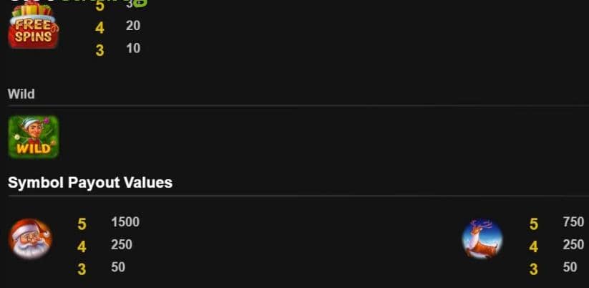Click the yellow 3 beside Free Spins
The width and height of the screenshot is (589, 288).
99,50
